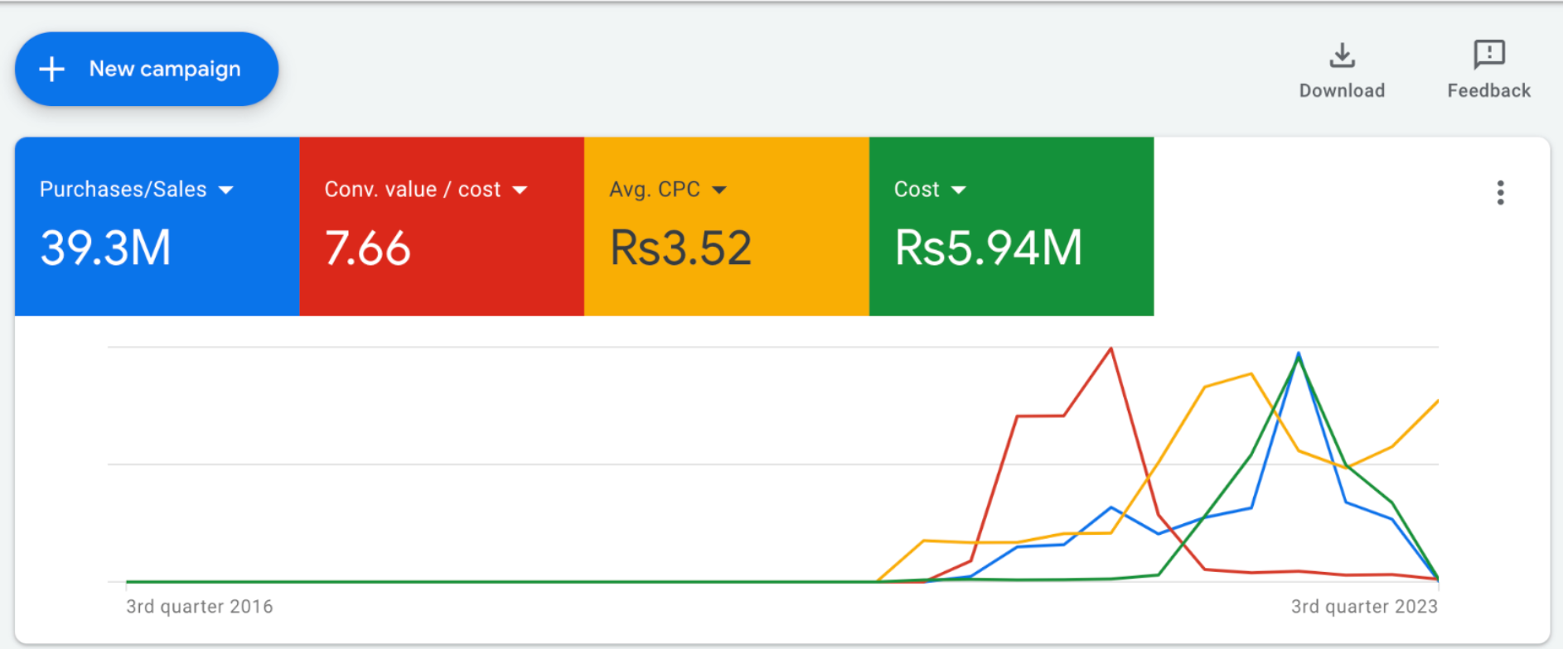Image resolution: width=1563 pixels, height=649 pixels.
Task: Open the three-dot chart options menu
Action: [1500, 193]
